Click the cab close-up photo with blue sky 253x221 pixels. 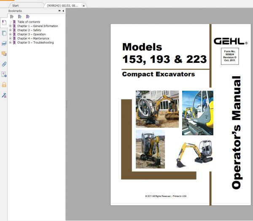pos(198,113)
